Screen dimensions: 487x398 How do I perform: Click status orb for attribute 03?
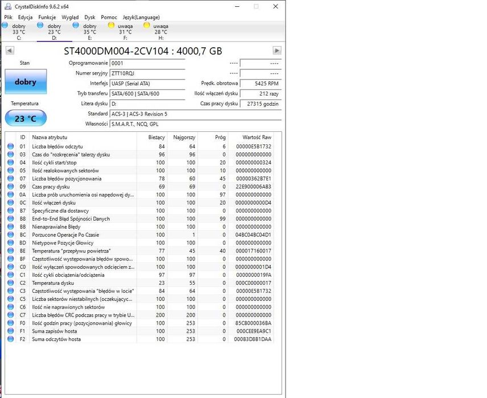click(11, 154)
